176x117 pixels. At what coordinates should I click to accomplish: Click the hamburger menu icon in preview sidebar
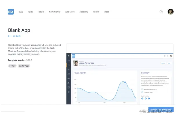(69, 56)
